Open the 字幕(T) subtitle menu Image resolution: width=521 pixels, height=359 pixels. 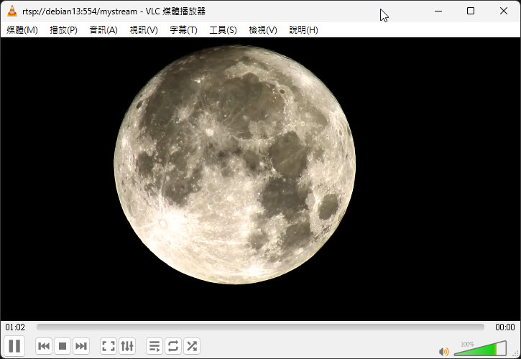click(183, 30)
